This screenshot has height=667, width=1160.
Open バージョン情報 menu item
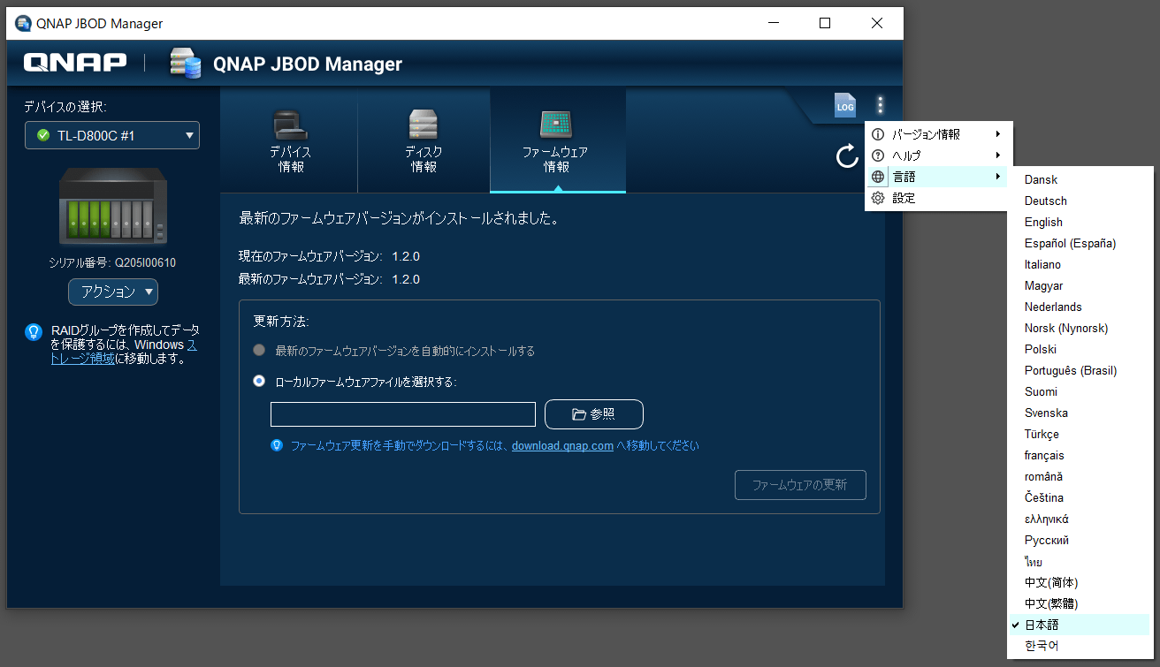pyautogui.click(x=938, y=134)
